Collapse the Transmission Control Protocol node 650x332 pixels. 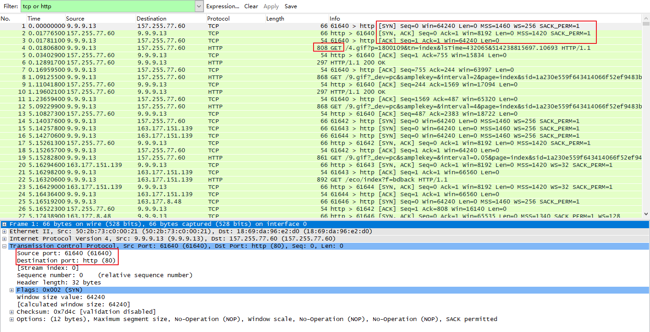coord(4,246)
